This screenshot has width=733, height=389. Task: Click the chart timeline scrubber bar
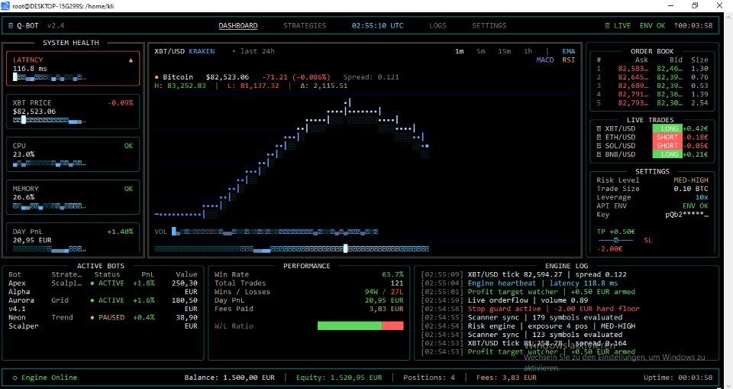point(292,249)
